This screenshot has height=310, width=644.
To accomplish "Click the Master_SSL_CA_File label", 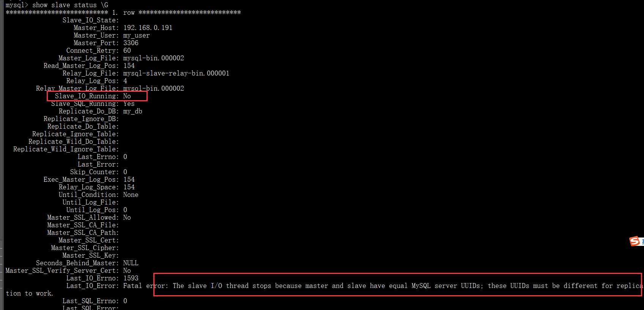I will pyautogui.click(x=83, y=225).
